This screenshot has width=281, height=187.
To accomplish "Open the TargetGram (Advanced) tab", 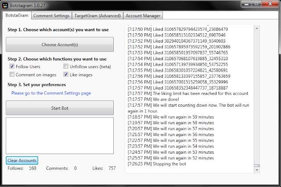I will [x=97, y=16].
